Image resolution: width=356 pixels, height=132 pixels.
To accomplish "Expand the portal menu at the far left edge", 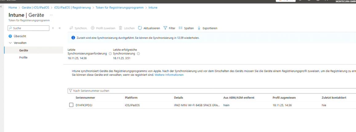I will tap(1, 7).
